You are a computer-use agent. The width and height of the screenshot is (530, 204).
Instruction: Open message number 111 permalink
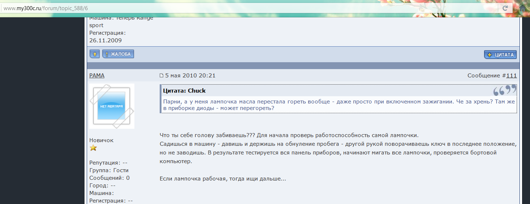(511, 76)
